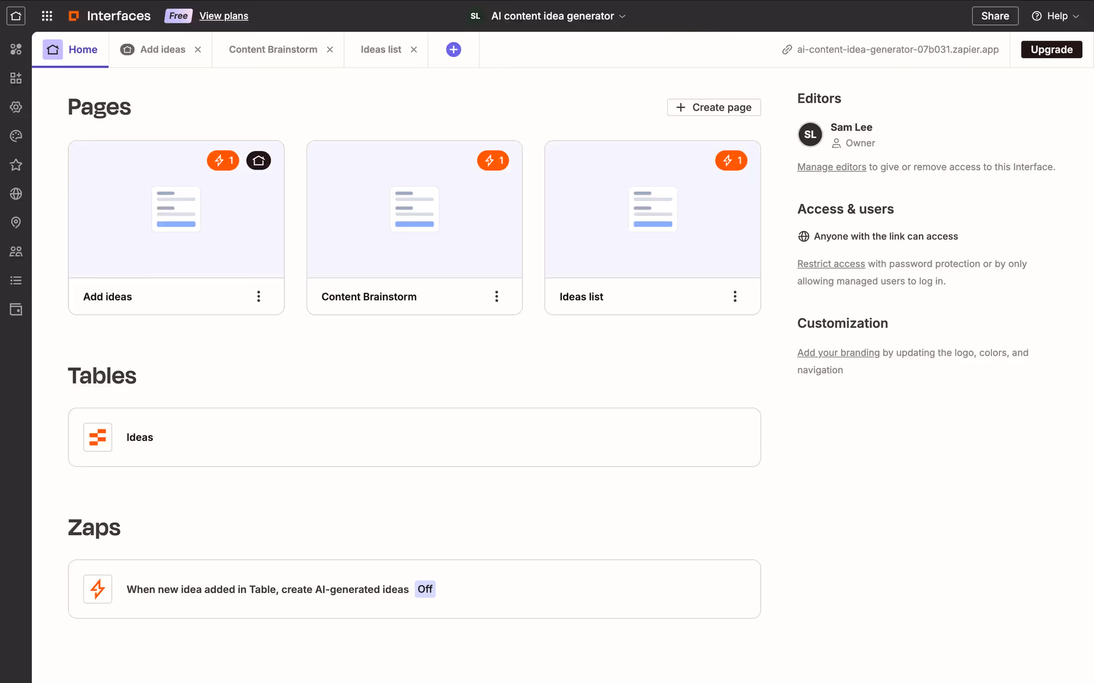1094x683 pixels.
Task: Click the location pin sidebar icon
Action: (16, 223)
